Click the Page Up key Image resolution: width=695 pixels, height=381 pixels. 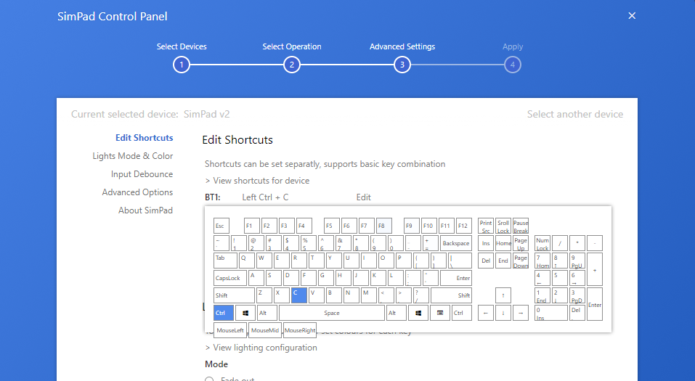[x=521, y=243]
